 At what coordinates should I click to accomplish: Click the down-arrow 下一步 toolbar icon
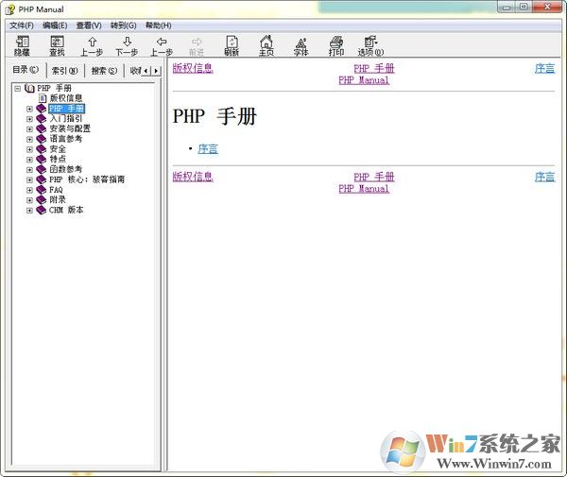tap(127, 46)
